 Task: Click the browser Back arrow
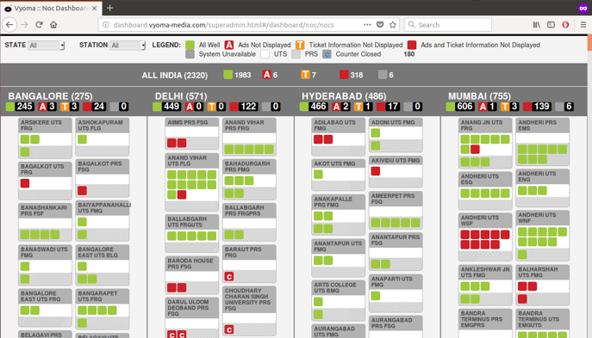tap(9, 25)
